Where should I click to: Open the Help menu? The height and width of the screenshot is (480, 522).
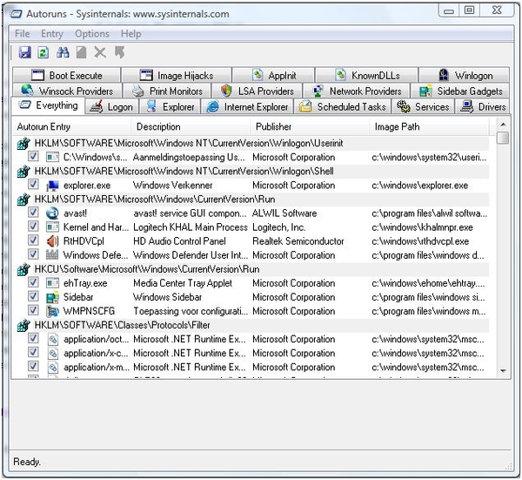[130, 34]
